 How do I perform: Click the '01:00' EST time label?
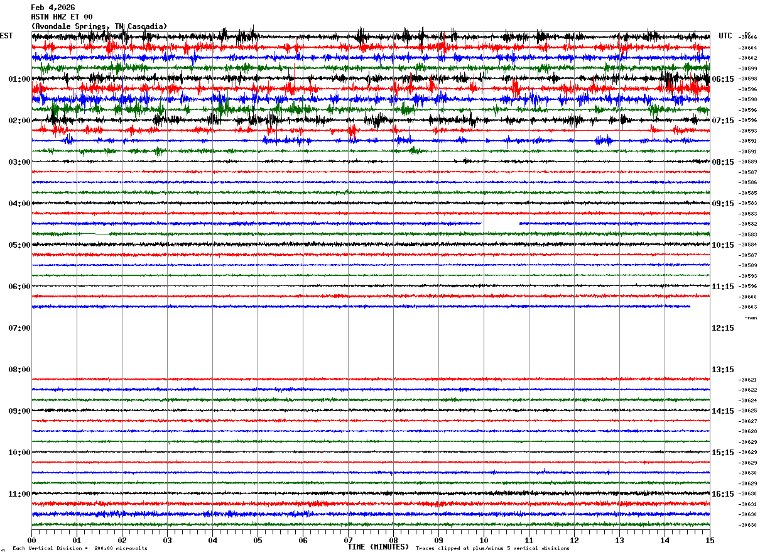pyautogui.click(x=19, y=79)
